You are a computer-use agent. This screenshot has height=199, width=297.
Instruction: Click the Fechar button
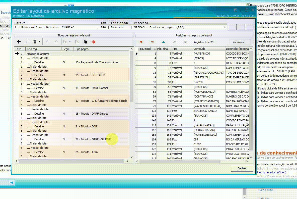point(242,168)
